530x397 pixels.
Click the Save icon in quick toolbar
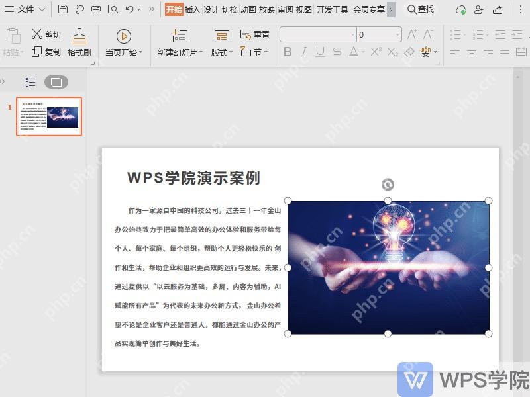[x=63, y=9]
